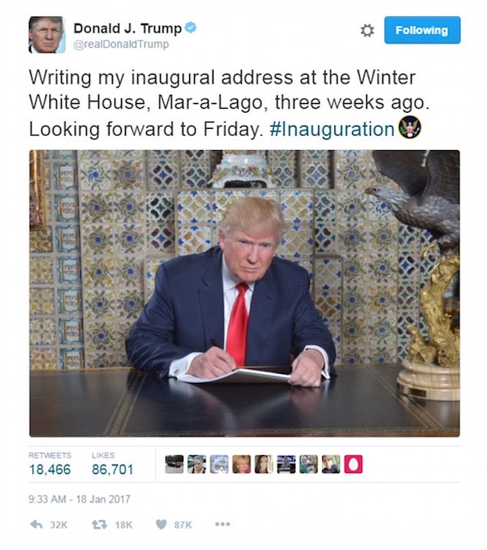Toggle the Following button
The width and height of the screenshot is (487, 550).
pyautogui.click(x=422, y=30)
